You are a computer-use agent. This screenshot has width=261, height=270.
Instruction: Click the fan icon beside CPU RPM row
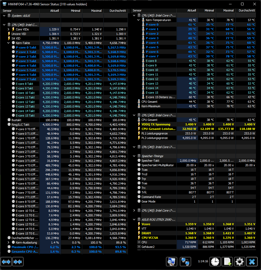139,242
